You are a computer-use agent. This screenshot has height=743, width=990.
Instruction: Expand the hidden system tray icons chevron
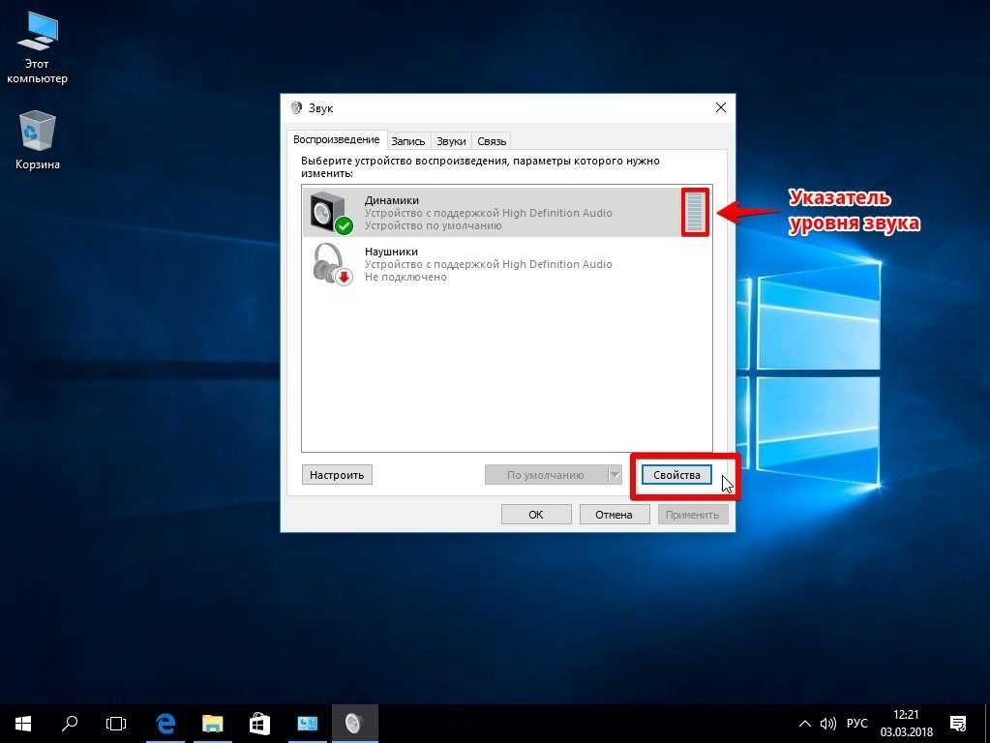tap(804, 723)
